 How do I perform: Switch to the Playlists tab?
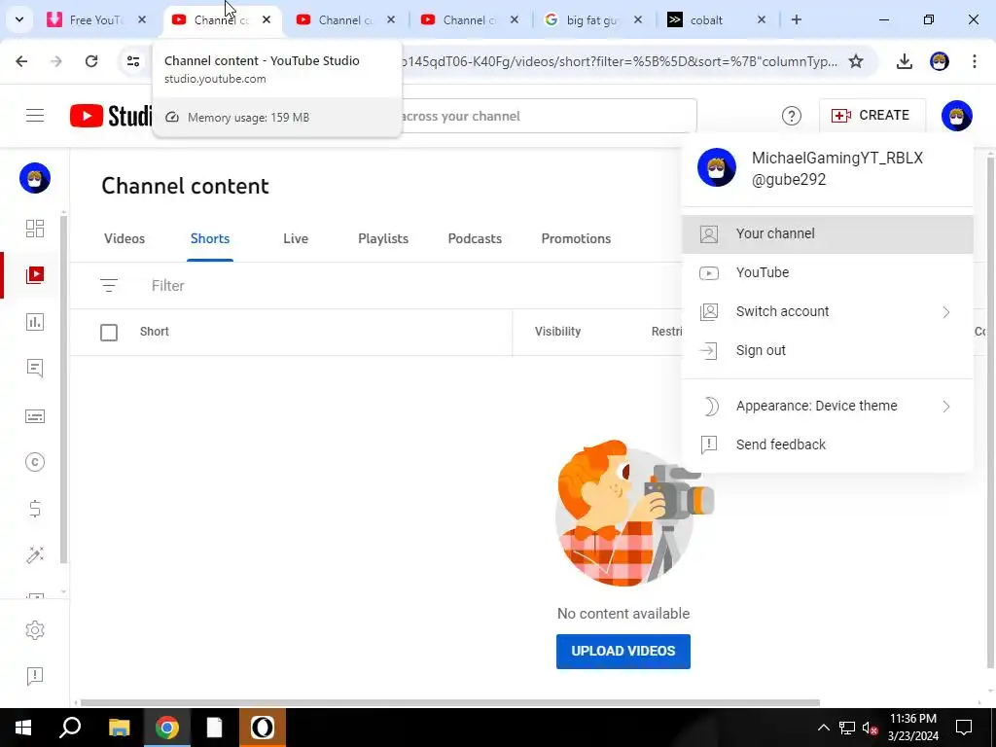coord(383,239)
